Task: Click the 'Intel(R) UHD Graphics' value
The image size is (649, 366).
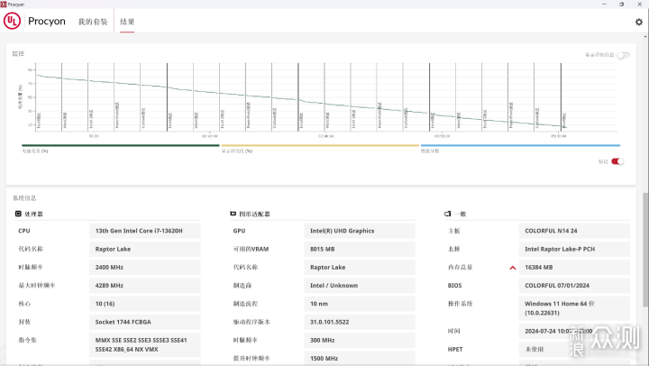Action: tap(360, 231)
